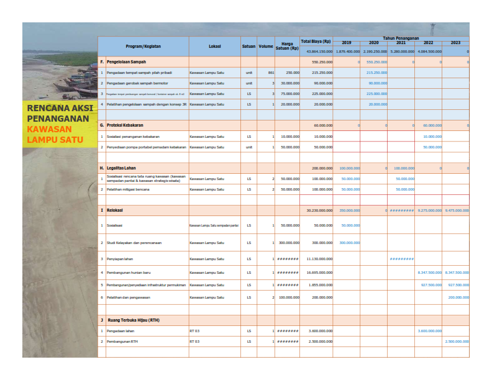Select total 1.855.000.000

point(321,285)
